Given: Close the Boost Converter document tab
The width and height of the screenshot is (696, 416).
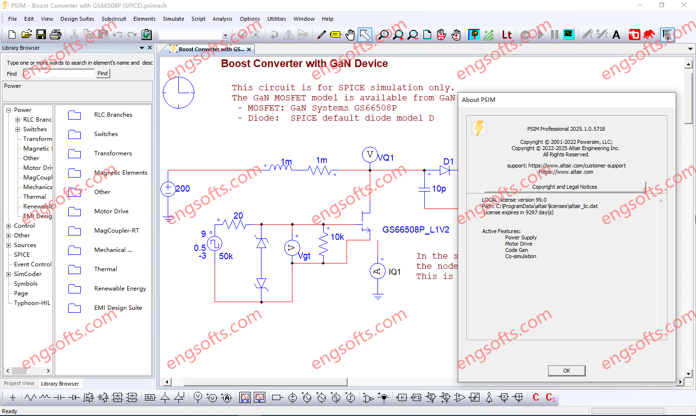Looking at the screenshot, I should pyautogui.click(x=249, y=49).
